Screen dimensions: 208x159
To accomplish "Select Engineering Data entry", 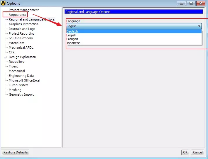I will coord(21,76).
